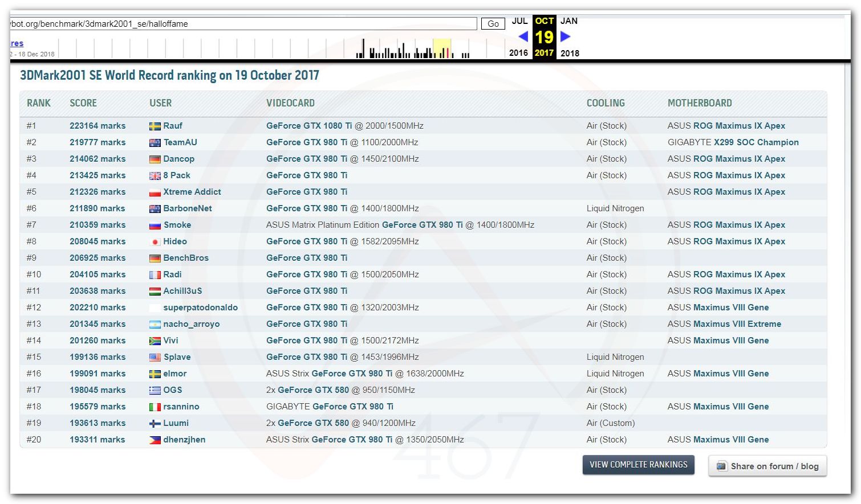This screenshot has height=504, width=861.
Task: Click the flag icon beside BarboneNet
Action: pyautogui.click(x=155, y=209)
